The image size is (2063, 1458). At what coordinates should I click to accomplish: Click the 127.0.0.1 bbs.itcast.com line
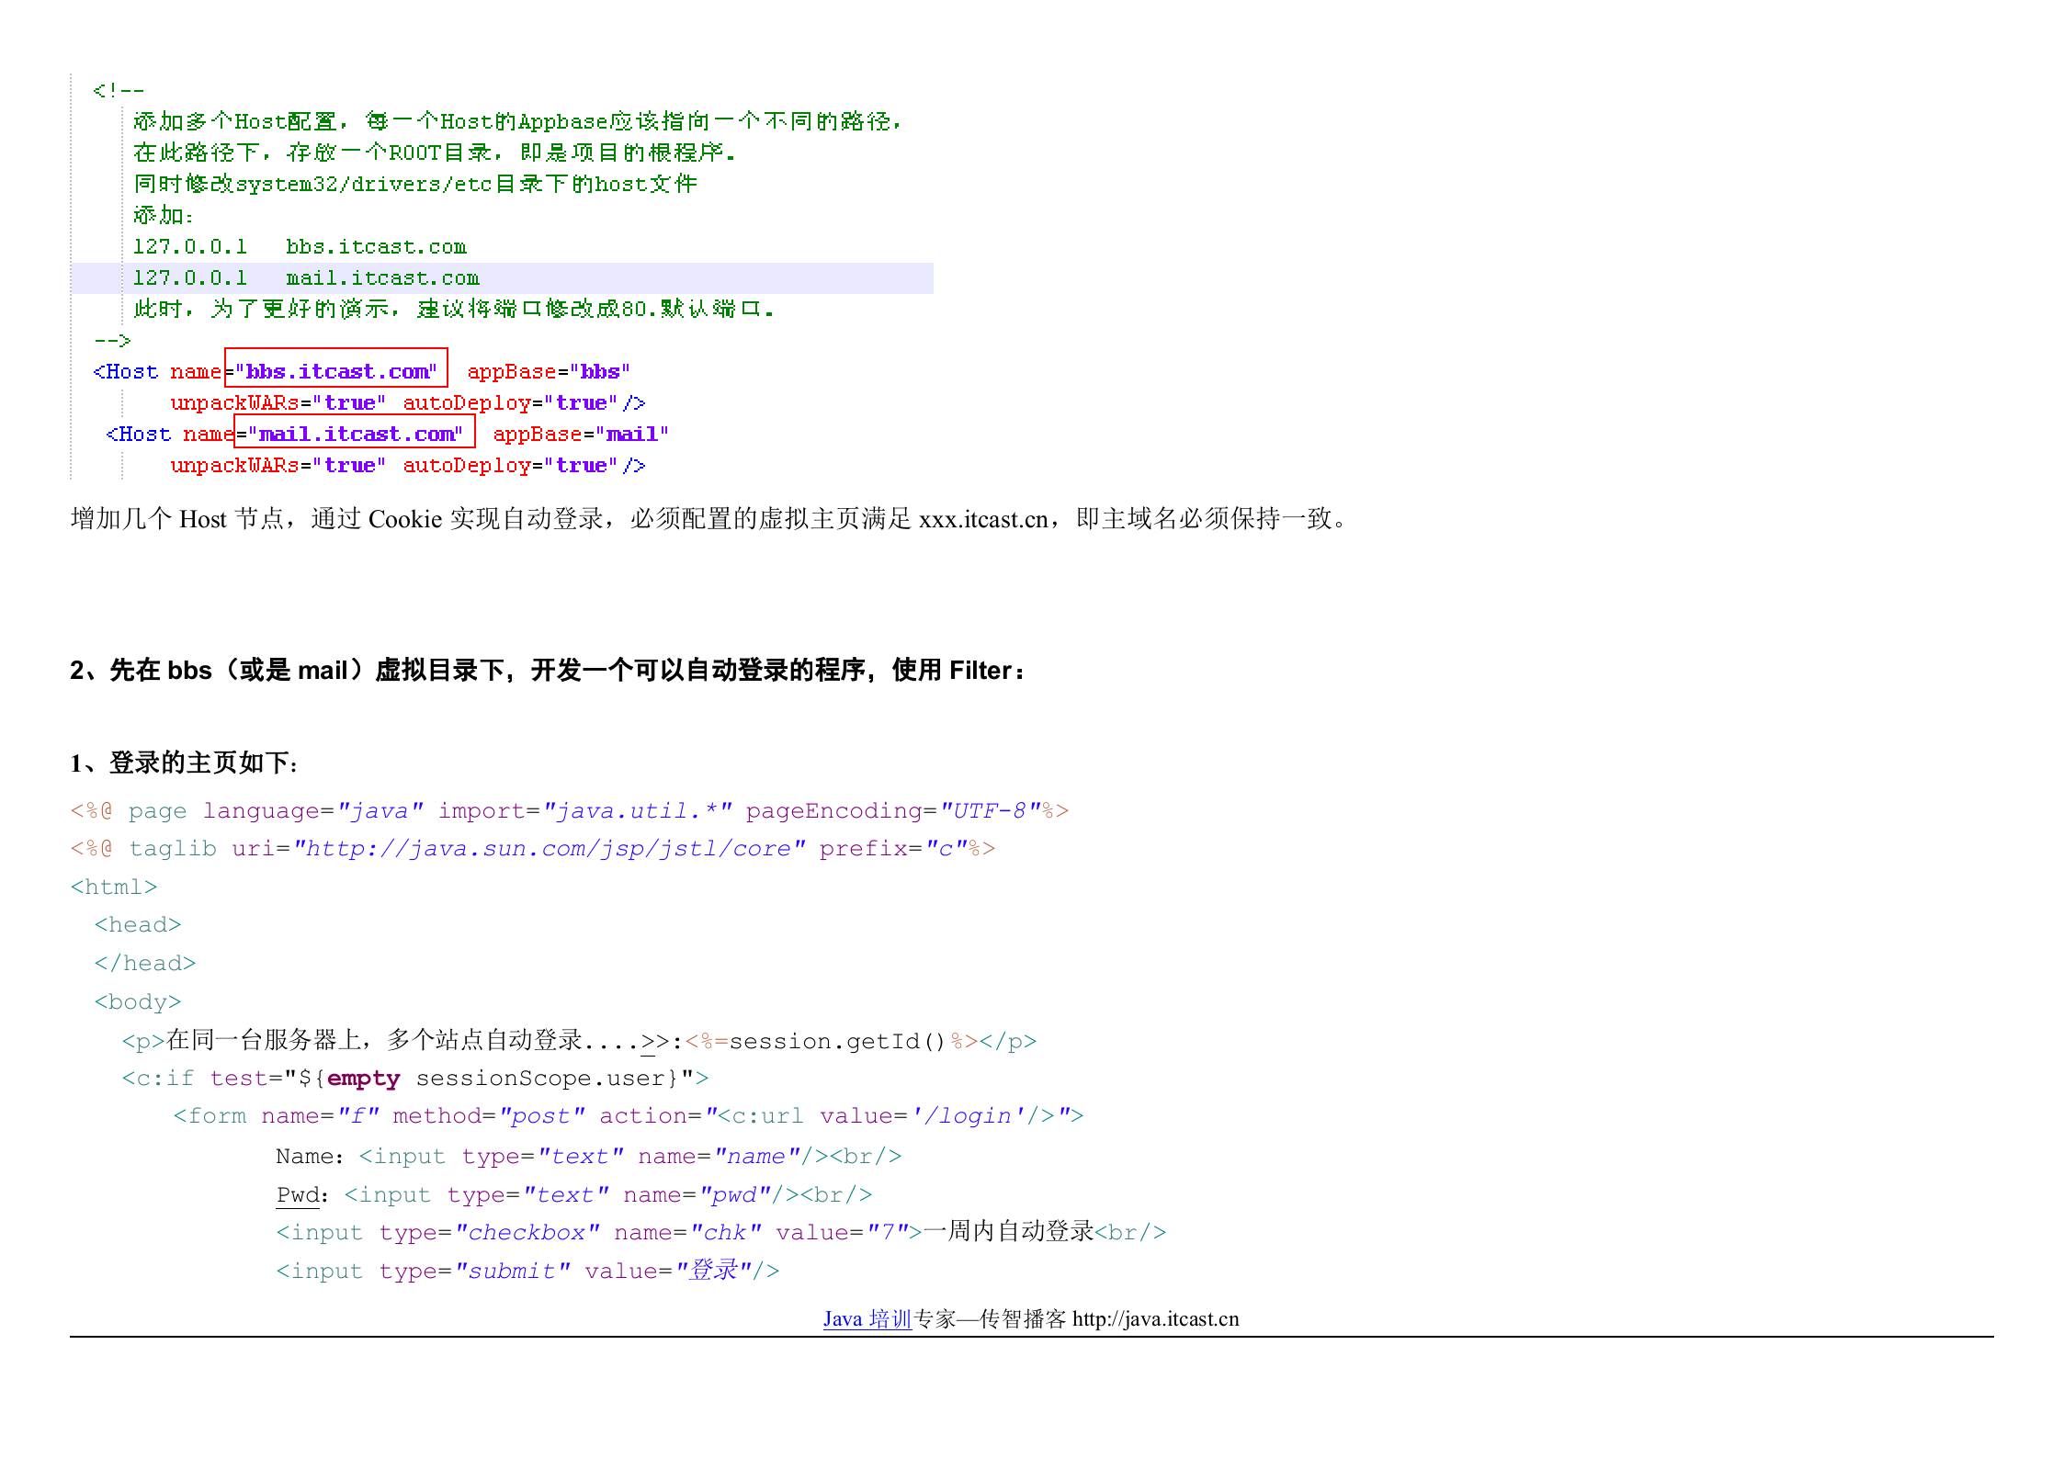point(300,246)
